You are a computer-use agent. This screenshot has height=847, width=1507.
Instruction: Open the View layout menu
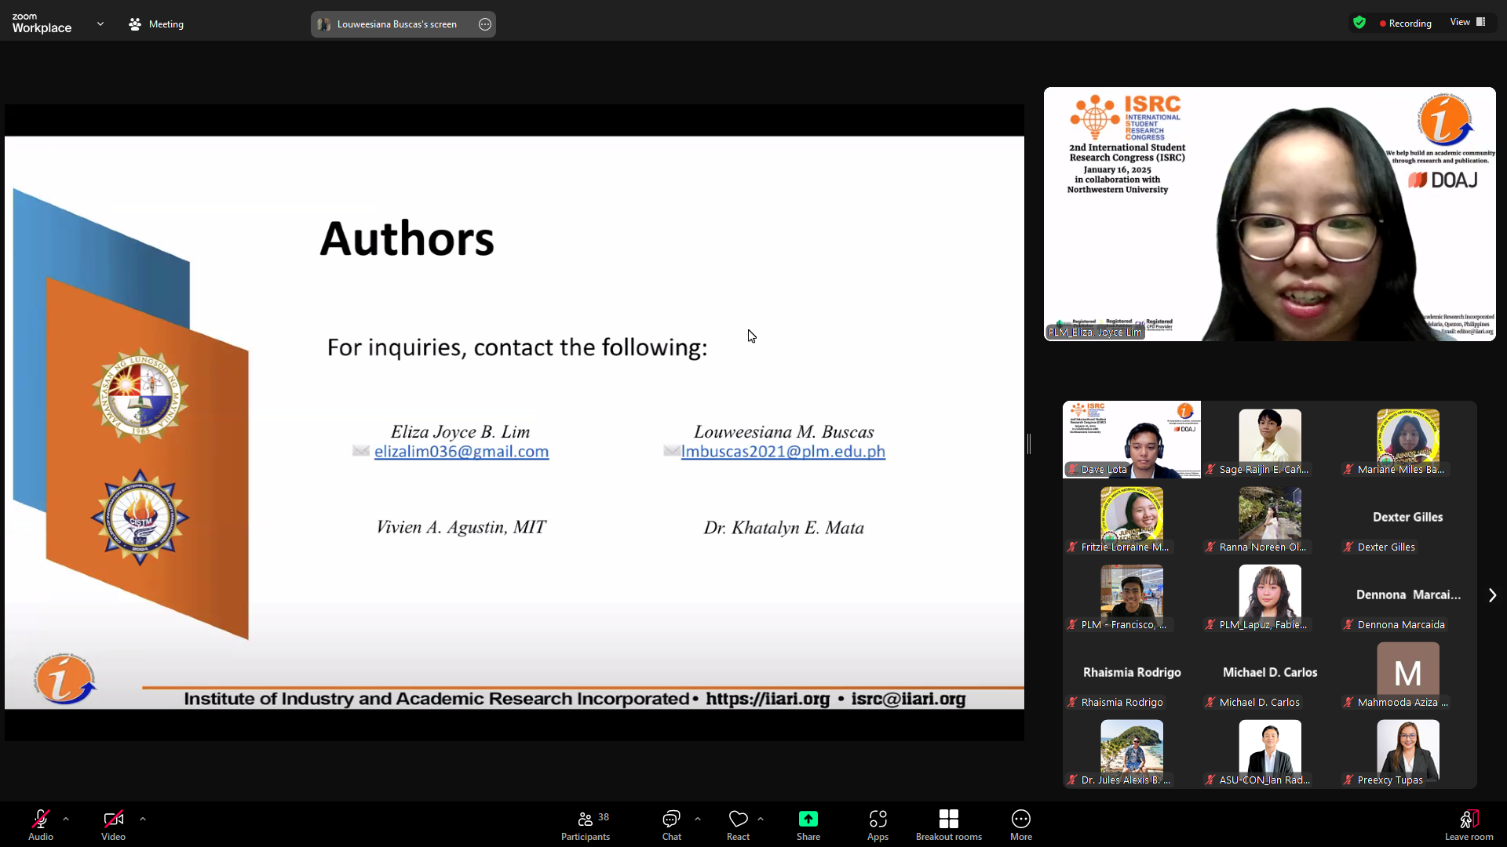coord(1467,22)
